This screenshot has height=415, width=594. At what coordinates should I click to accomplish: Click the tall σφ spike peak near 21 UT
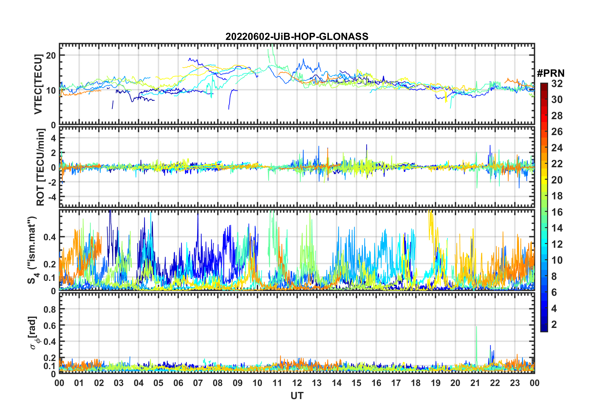476,327
